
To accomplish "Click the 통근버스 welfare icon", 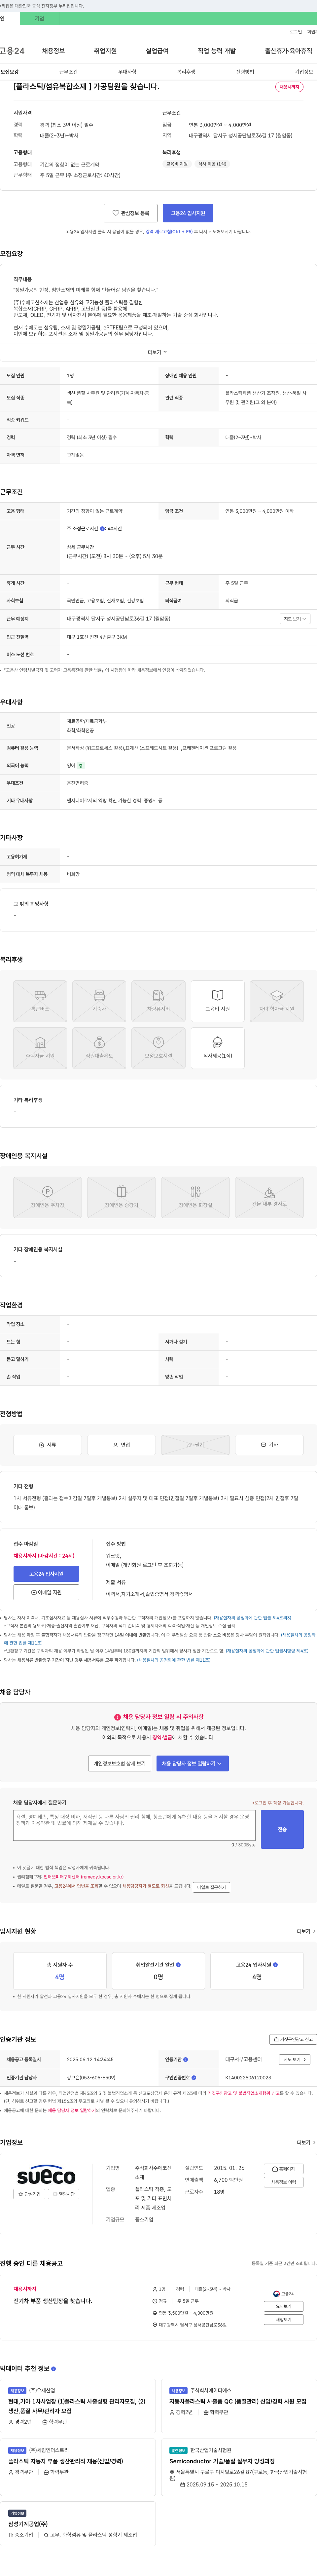I will pos(40,1001).
